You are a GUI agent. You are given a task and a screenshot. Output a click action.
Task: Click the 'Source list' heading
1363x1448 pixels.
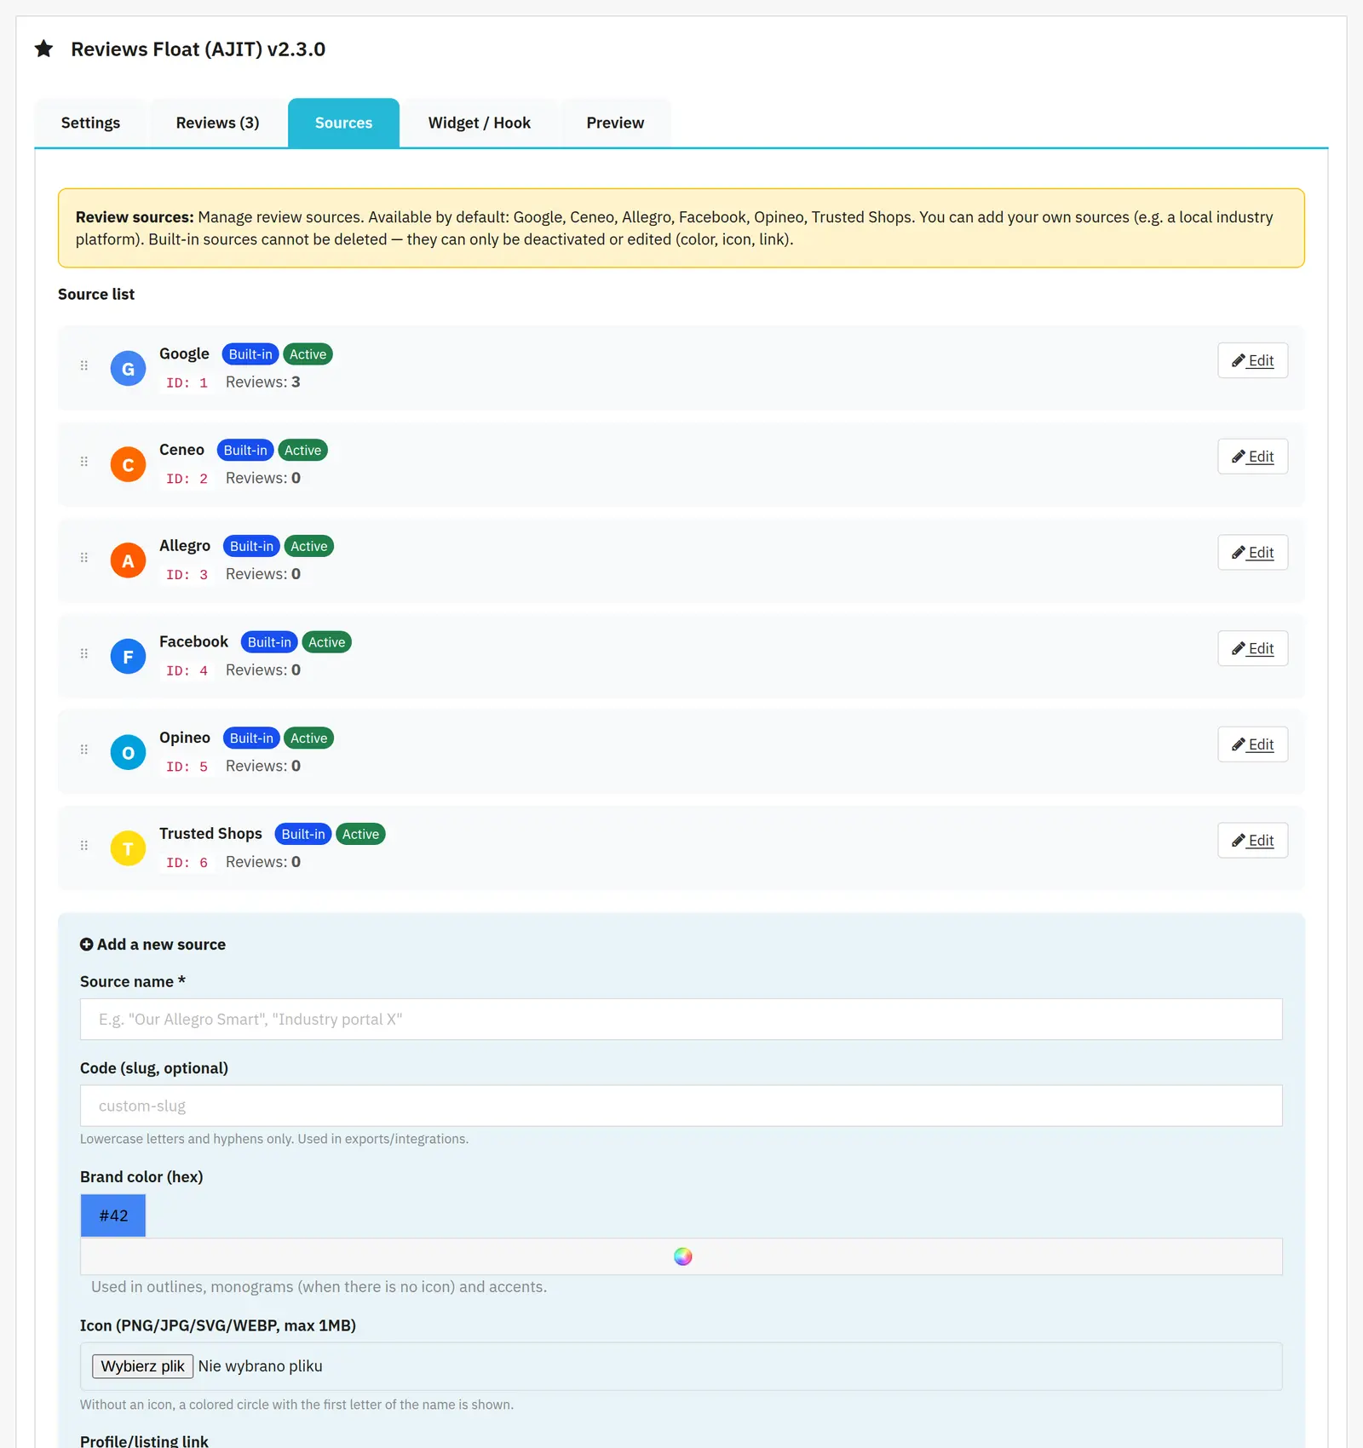96,294
